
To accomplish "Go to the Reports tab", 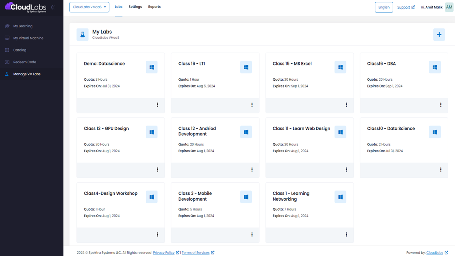I will pos(154,7).
